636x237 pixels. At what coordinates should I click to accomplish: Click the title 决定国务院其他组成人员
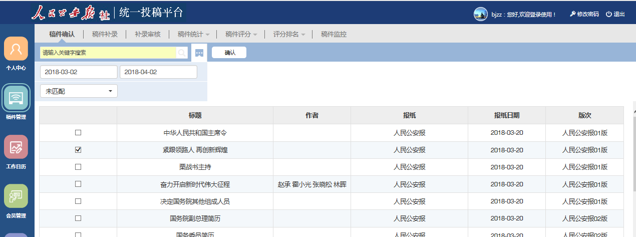(195, 201)
